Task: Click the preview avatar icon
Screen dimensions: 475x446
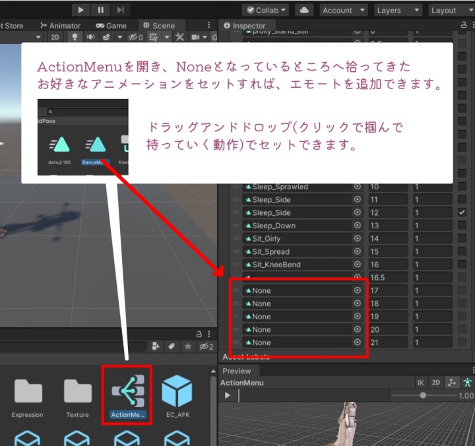Action: click(x=468, y=383)
